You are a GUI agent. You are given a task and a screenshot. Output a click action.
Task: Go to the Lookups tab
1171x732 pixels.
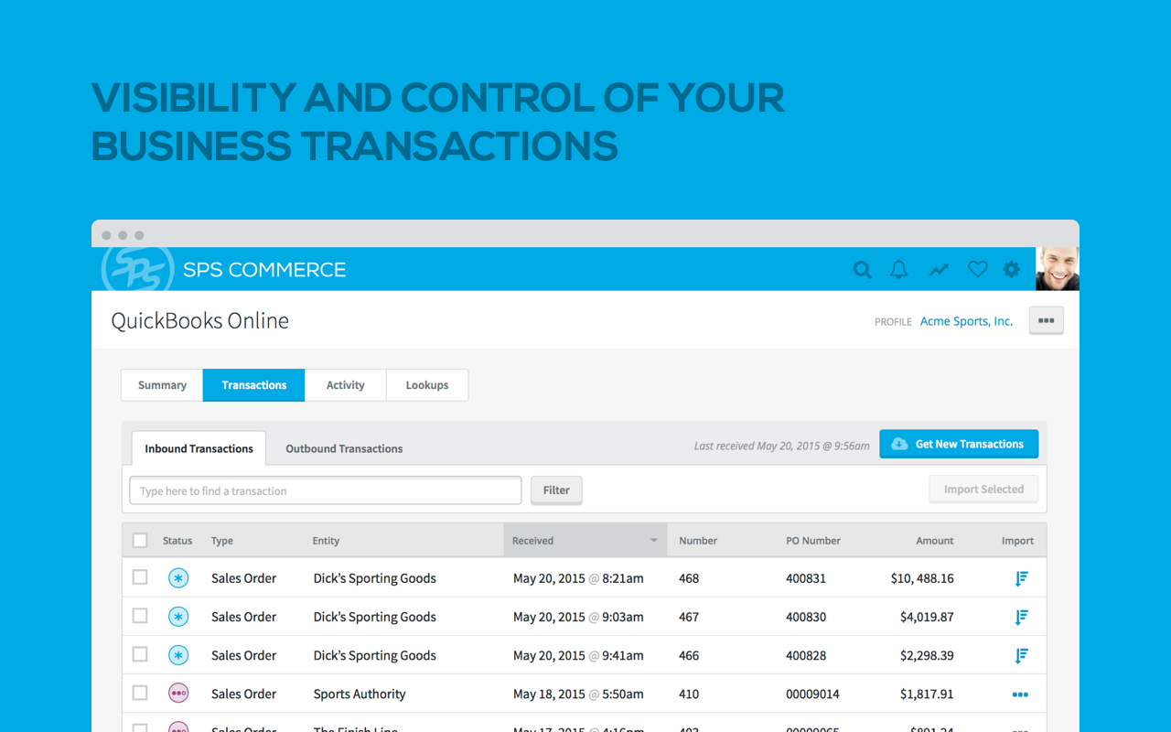[427, 385]
